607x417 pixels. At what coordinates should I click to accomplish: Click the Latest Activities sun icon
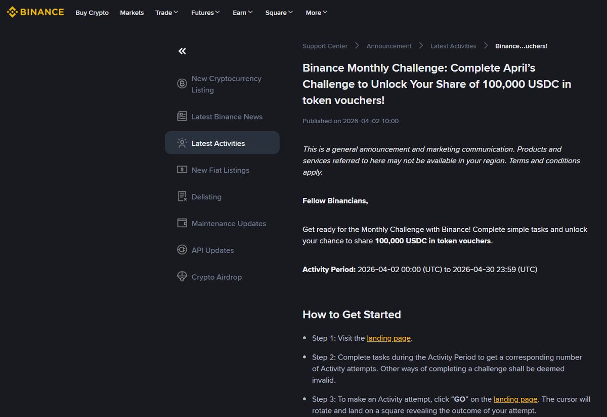[182, 143]
